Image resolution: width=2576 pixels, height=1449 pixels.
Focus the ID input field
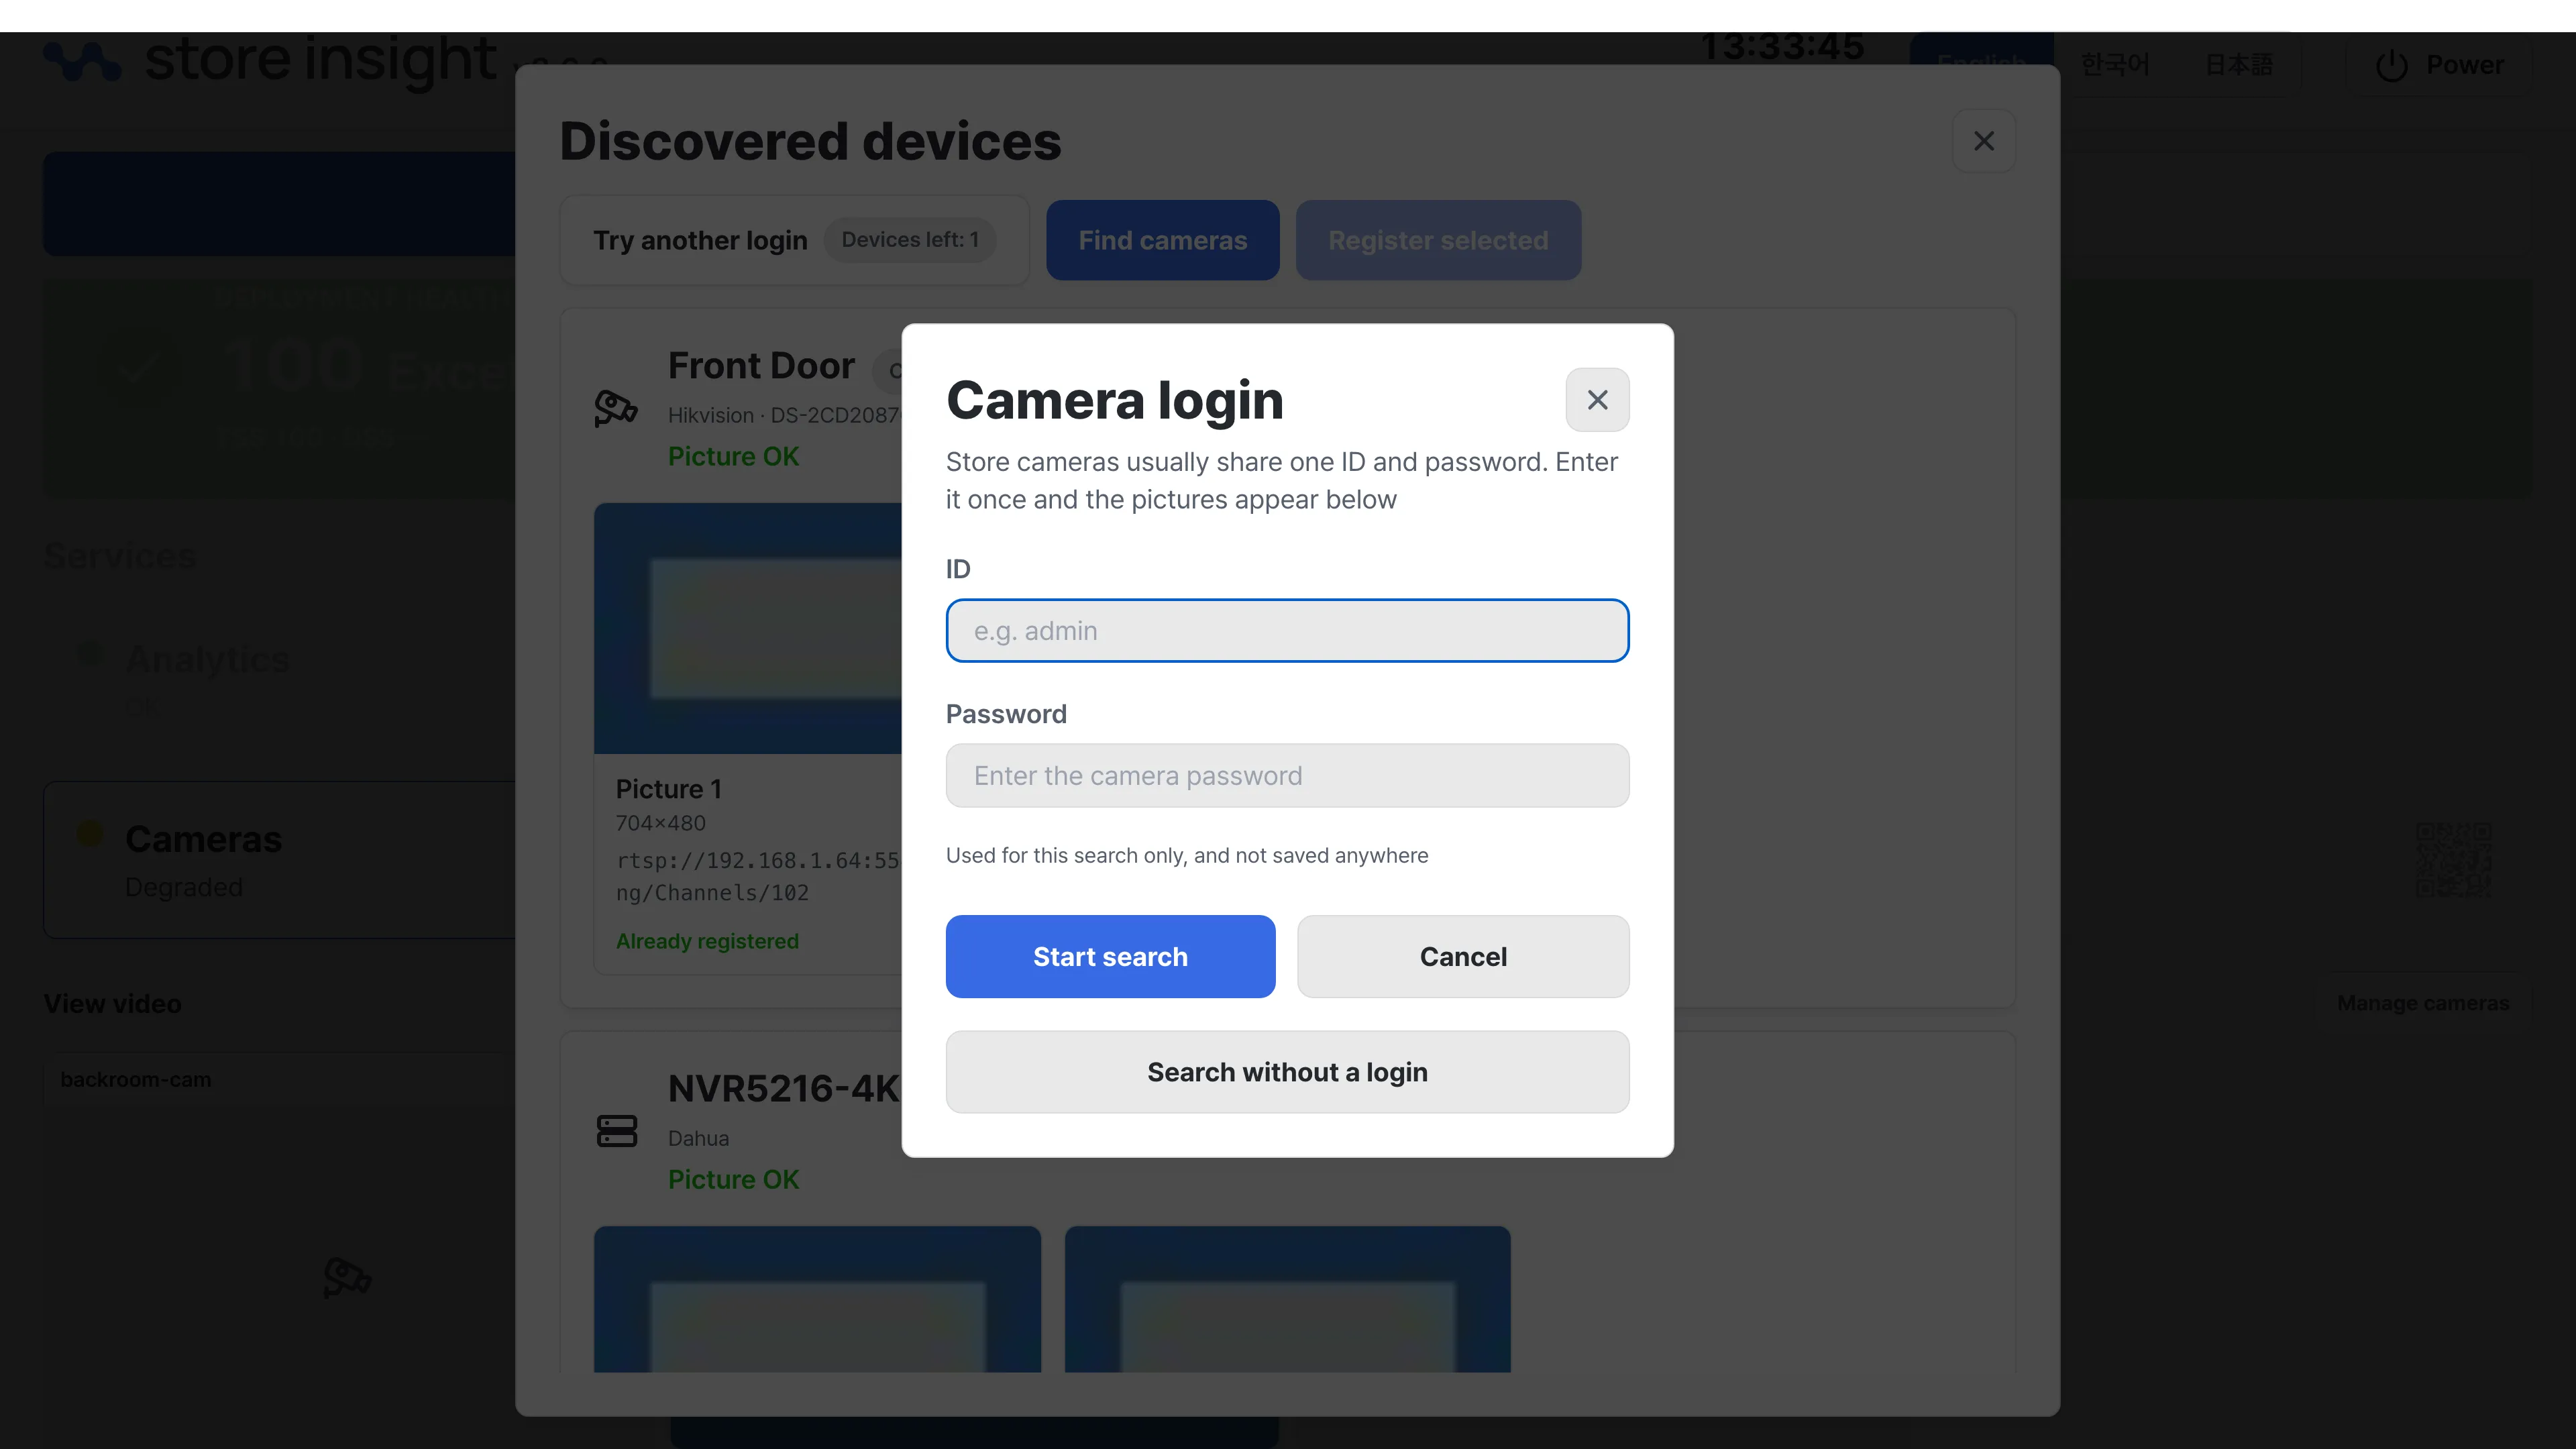[1287, 631]
